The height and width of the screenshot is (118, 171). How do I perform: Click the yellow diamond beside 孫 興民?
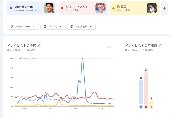coord(113,8)
